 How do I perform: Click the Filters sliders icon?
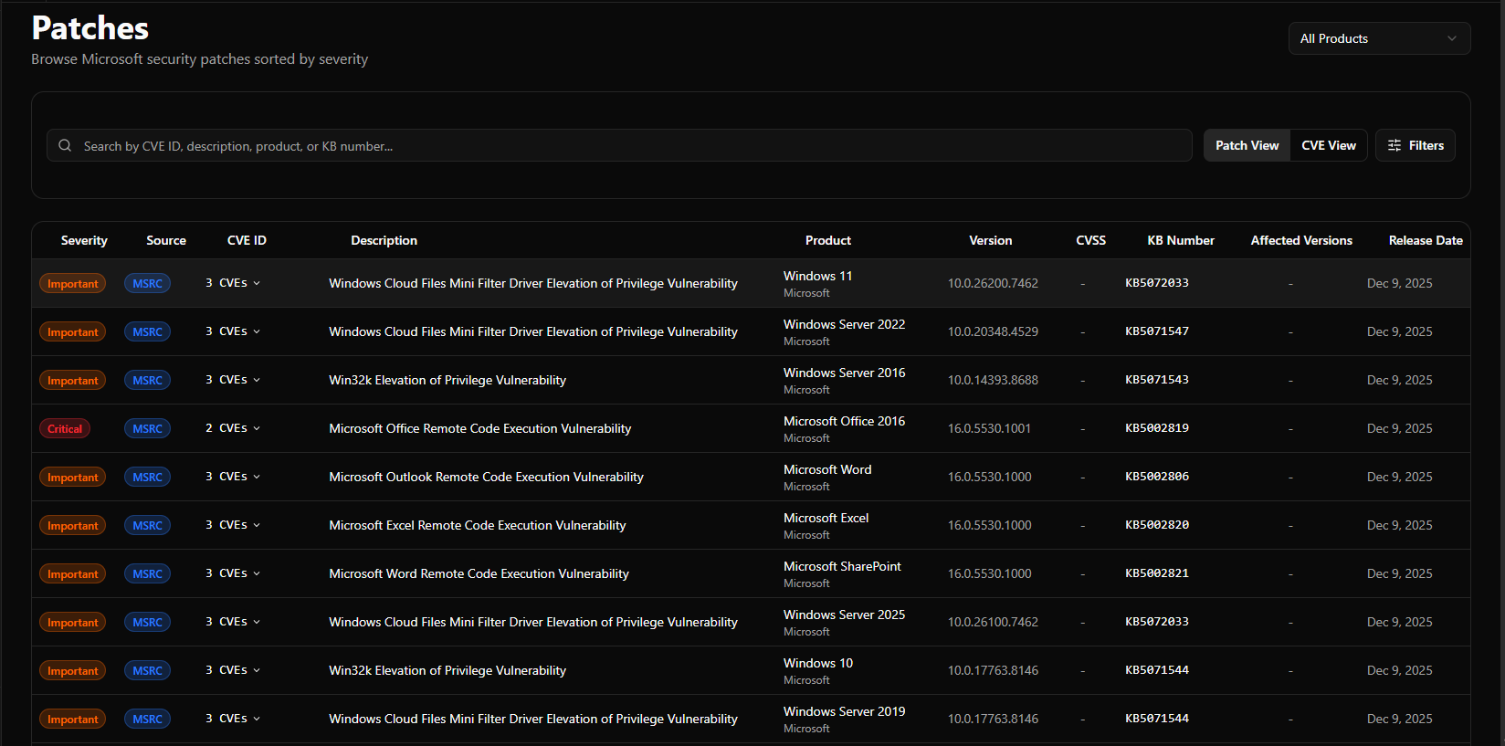point(1394,145)
